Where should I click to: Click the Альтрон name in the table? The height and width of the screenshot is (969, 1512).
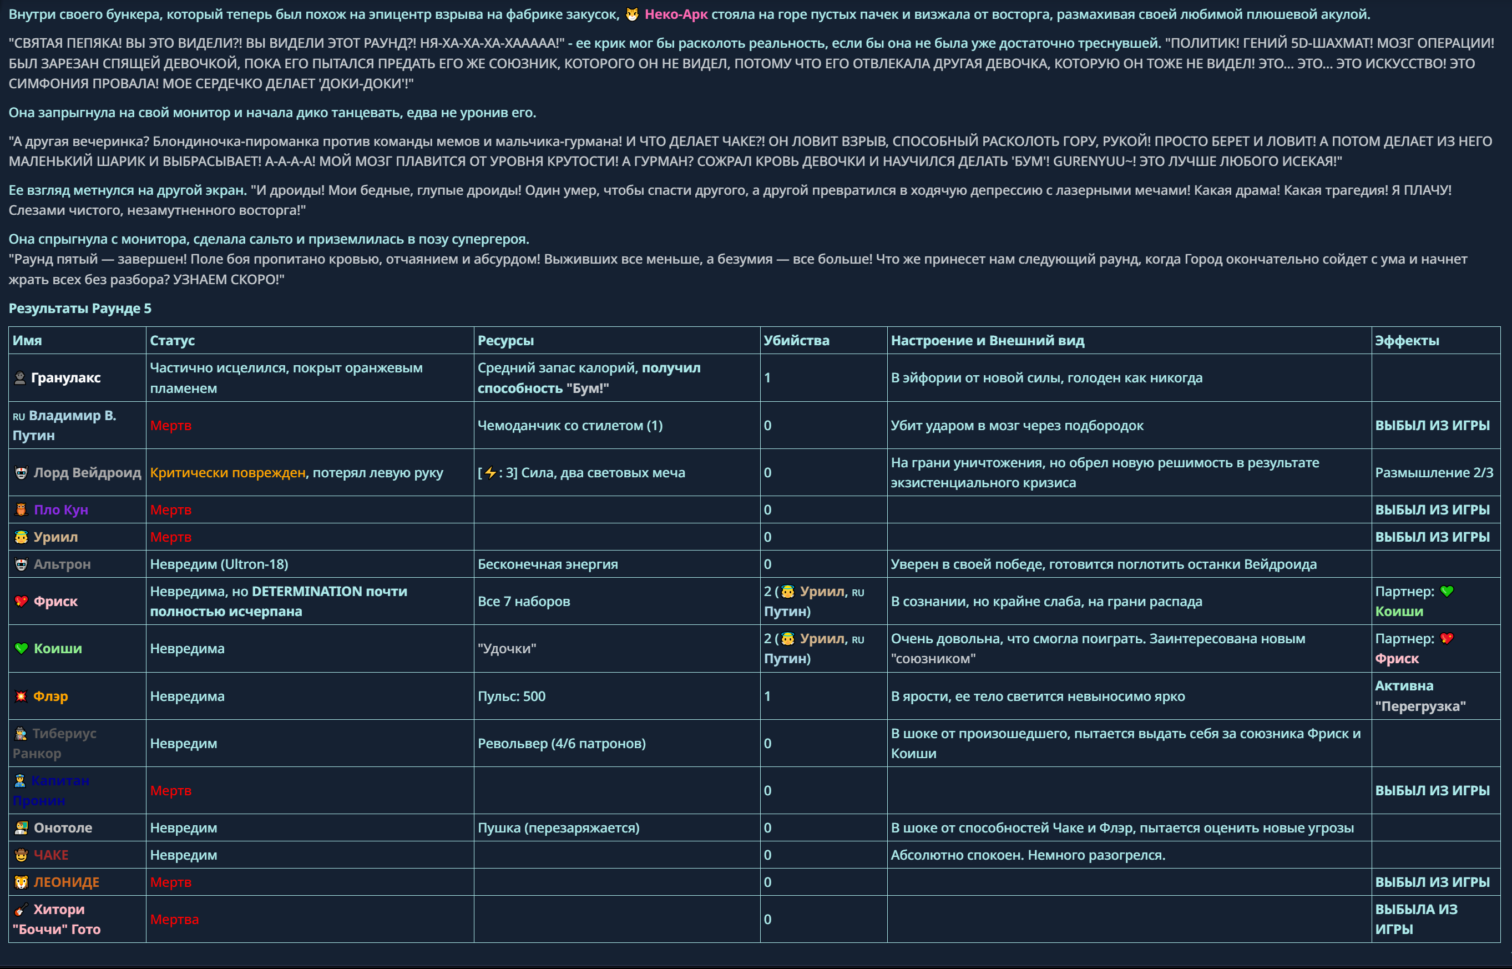click(62, 564)
